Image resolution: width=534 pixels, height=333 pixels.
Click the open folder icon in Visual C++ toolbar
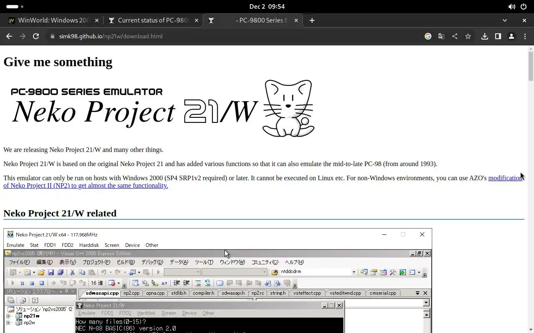(x=41, y=272)
